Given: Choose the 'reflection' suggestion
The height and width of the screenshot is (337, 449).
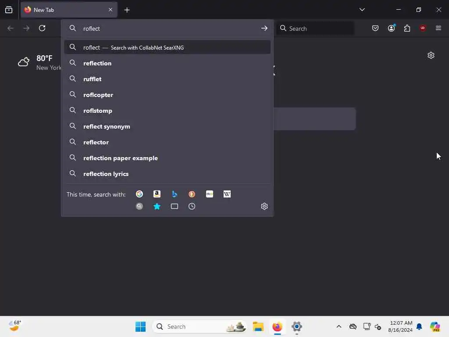Looking at the screenshot, I should [167, 63].
